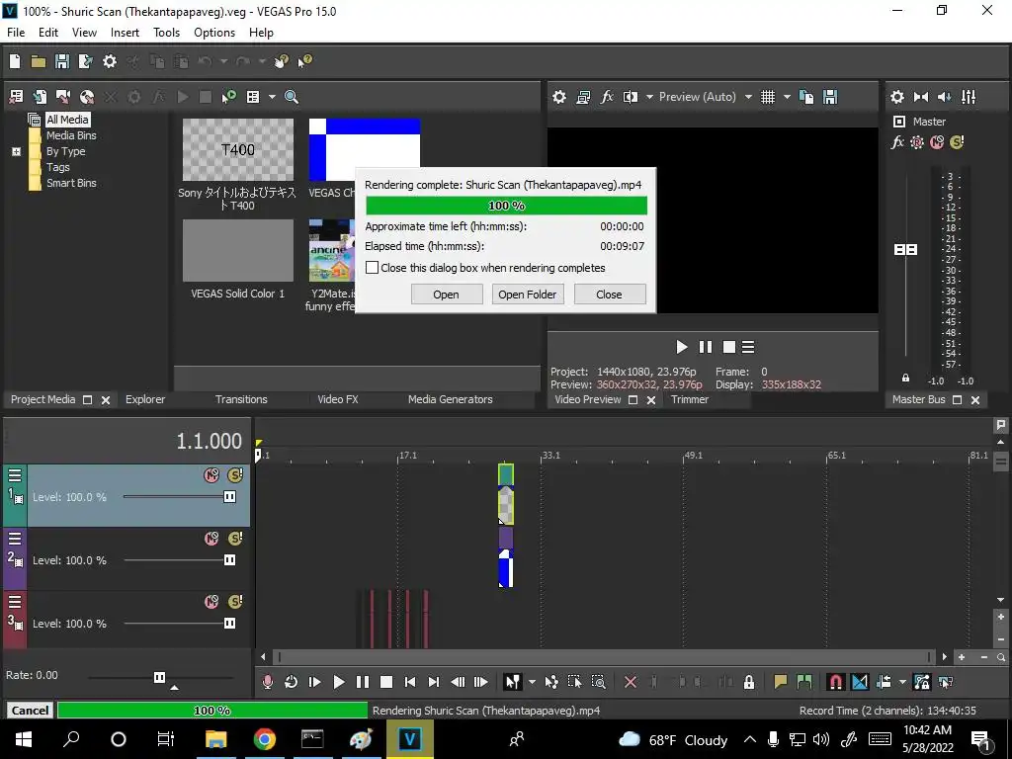Expand the Views dropdown arrow in Project Media
1012x759 pixels.
(272, 97)
